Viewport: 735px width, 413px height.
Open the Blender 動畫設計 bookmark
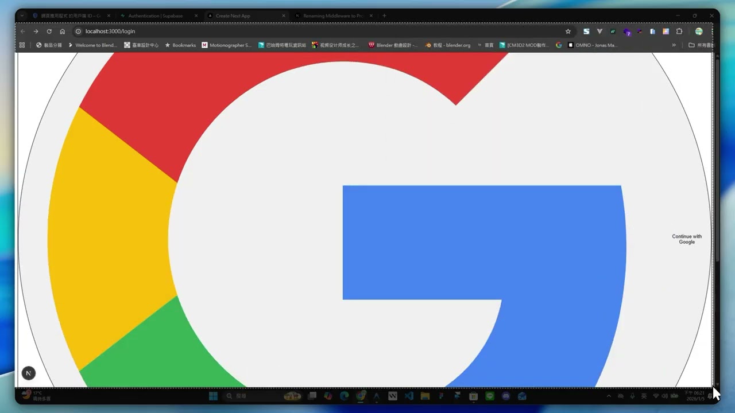tap(393, 45)
